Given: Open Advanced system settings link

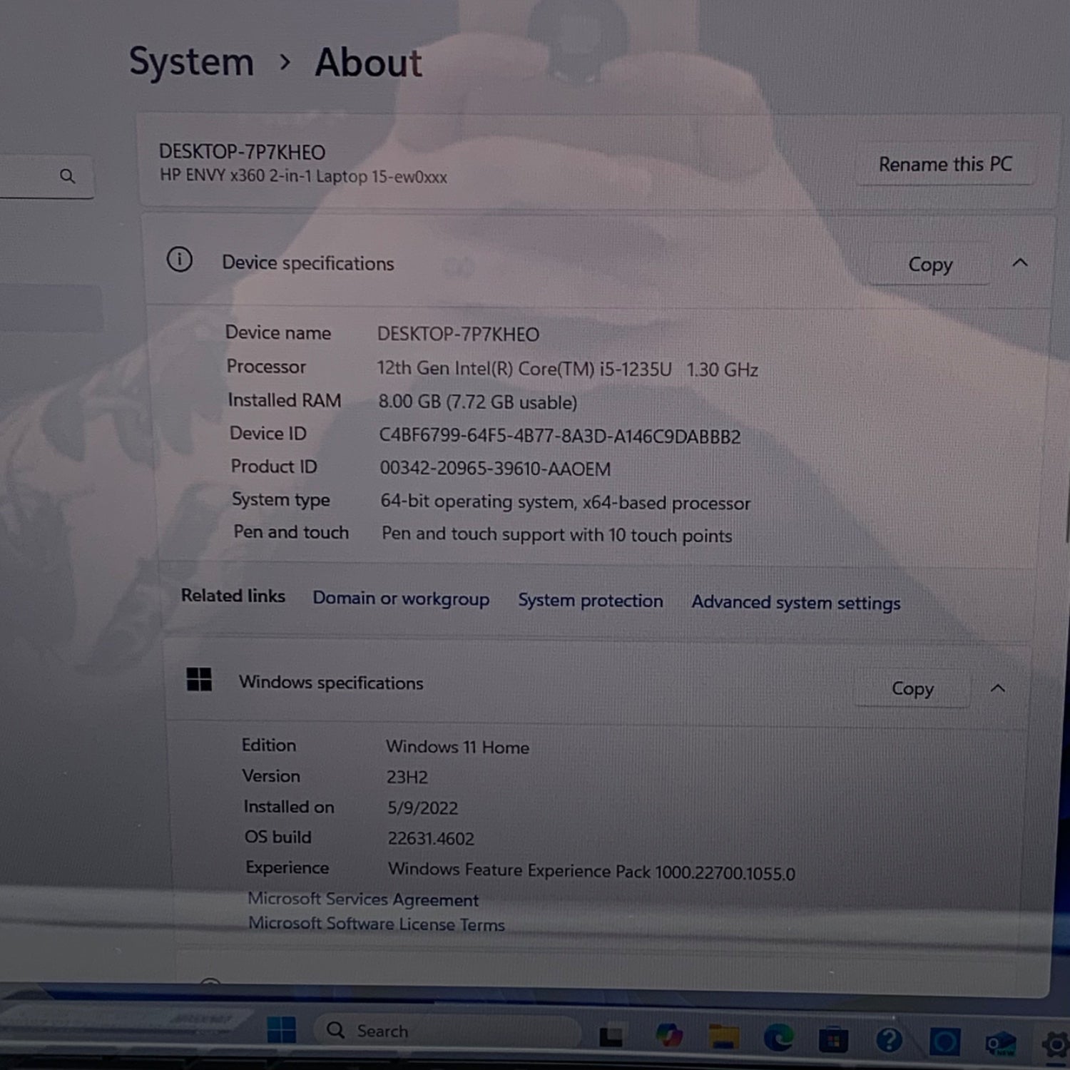Looking at the screenshot, I should click(x=795, y=603).
